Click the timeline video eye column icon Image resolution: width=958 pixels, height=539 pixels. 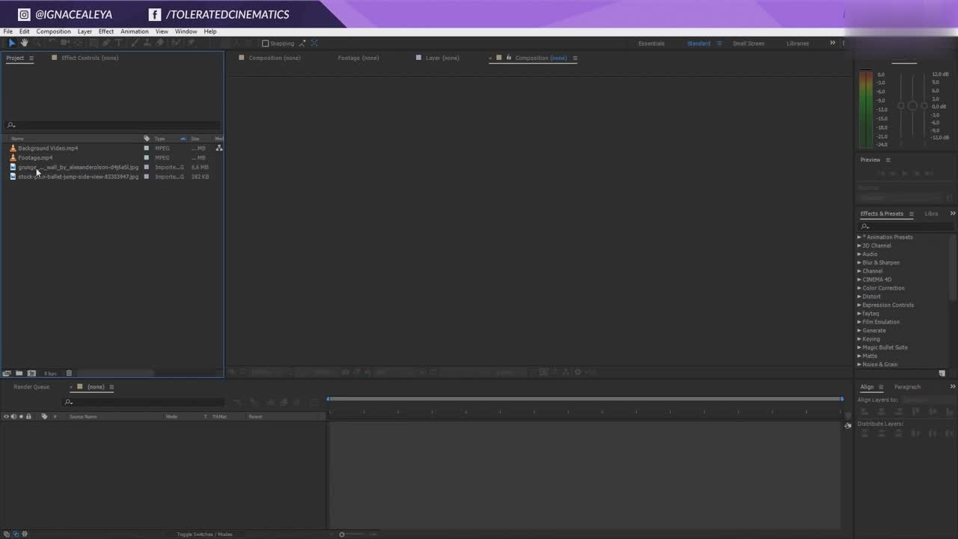pos(6,416)
